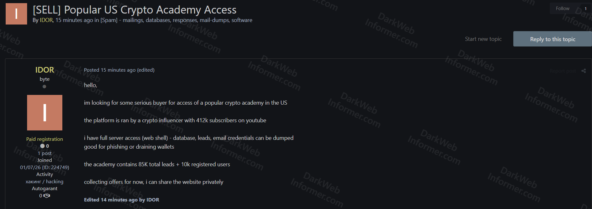Follow this topic
592x209 pixels.
tap(562, 8)
